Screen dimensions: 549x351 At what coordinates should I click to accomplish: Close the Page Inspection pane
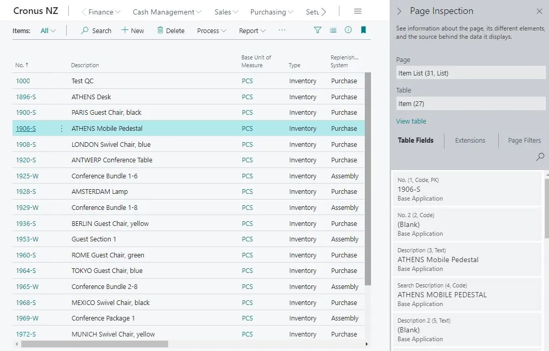539,11
